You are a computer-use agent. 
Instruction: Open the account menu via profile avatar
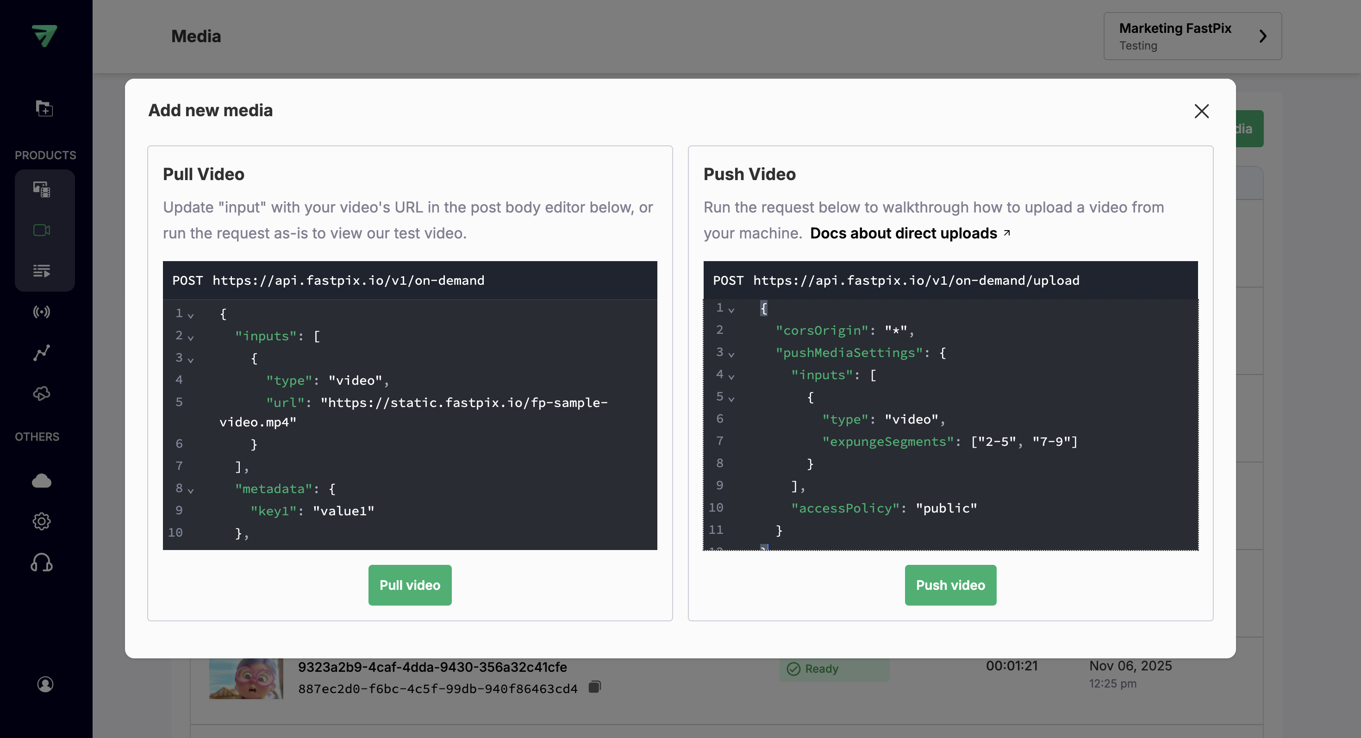[x=44, y=685]
